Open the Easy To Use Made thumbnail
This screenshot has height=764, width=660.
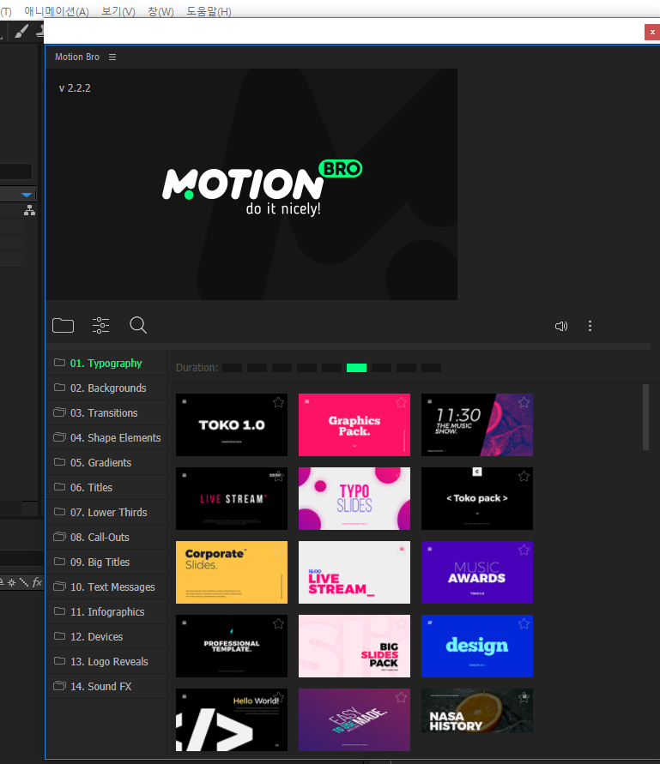click(354, 719)
